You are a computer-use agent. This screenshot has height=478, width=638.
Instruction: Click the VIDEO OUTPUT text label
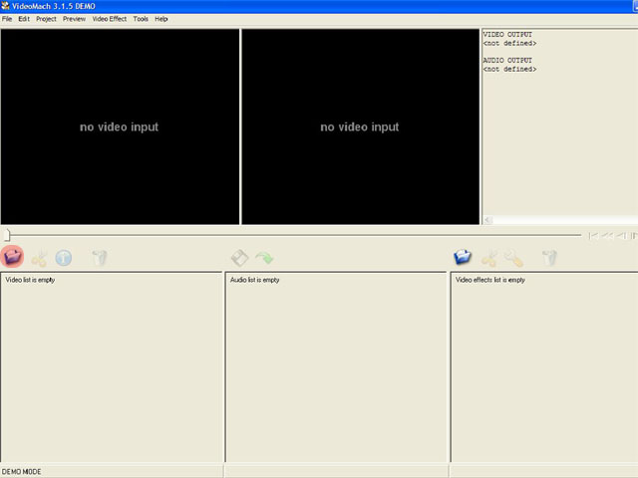(507, 35)
